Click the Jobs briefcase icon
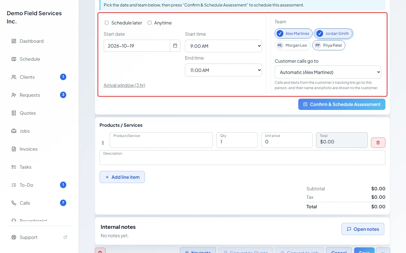 14,131
